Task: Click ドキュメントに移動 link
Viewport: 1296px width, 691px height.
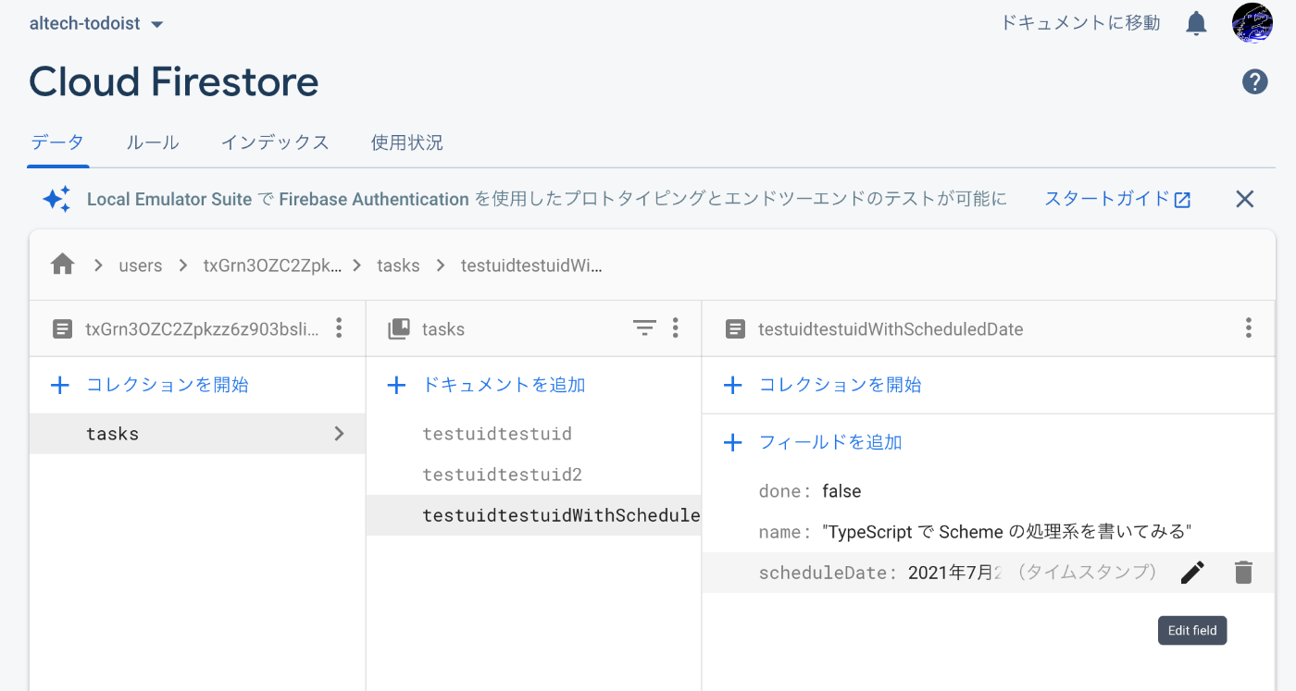Action: pos(1080,23)
